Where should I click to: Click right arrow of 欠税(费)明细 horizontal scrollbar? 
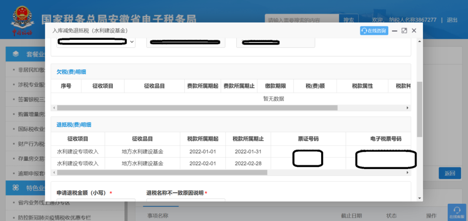tap(407, 107)
